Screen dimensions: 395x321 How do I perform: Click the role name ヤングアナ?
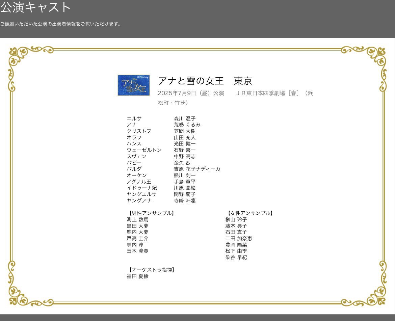(139, 200)
